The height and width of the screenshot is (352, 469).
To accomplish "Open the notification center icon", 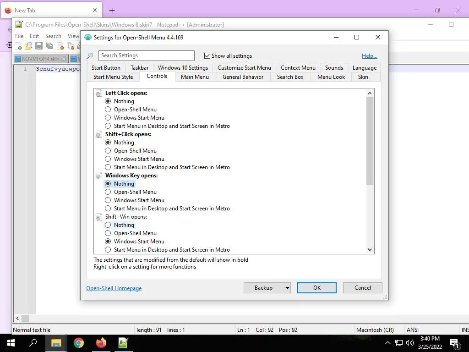I will coord(454,343).
